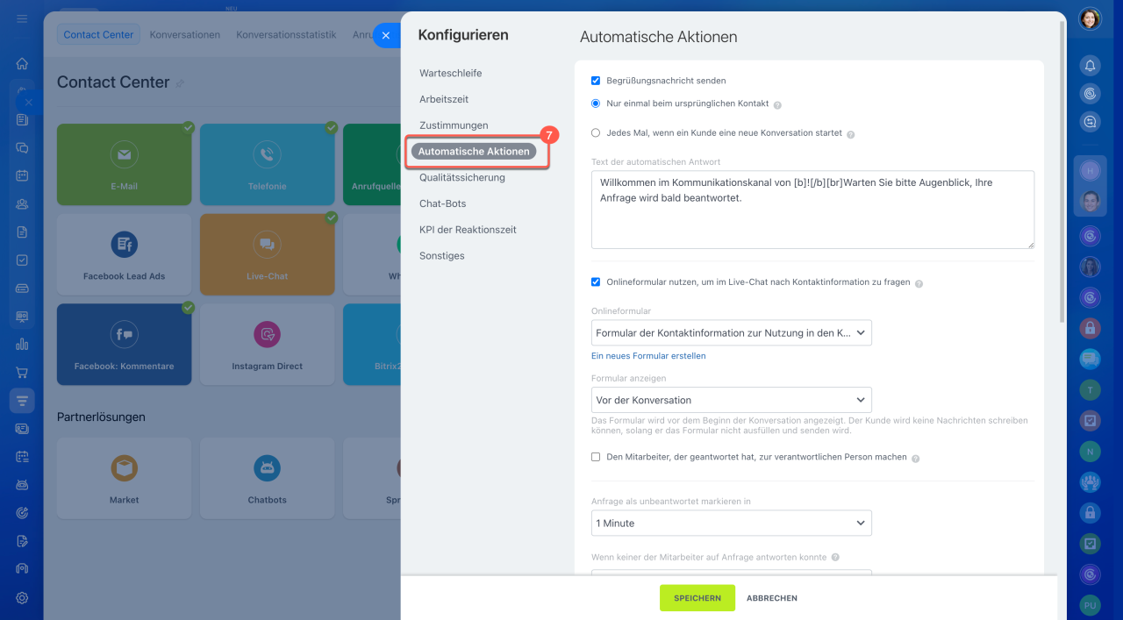The width and height of the screenshot is (1123, 620).
Task: Open the Live-Chat channel card
Action: click(267, 254)
